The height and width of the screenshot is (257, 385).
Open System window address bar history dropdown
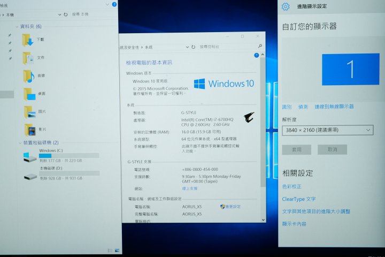click(x=187, y=47)
